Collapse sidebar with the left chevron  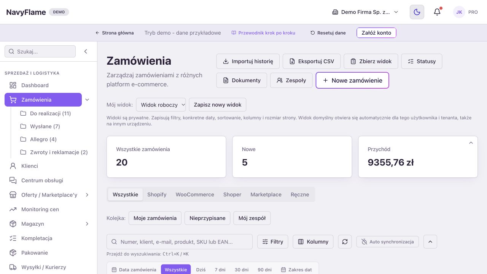coord(86,51)
